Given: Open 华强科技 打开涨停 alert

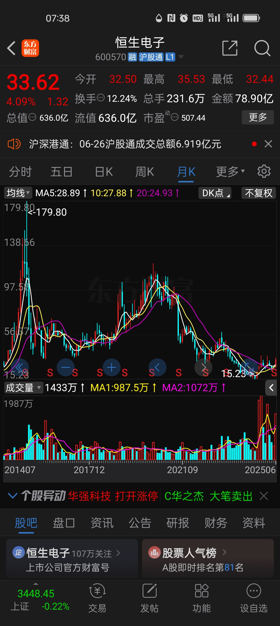Looking at the screenshot, I should click(113, 496).
